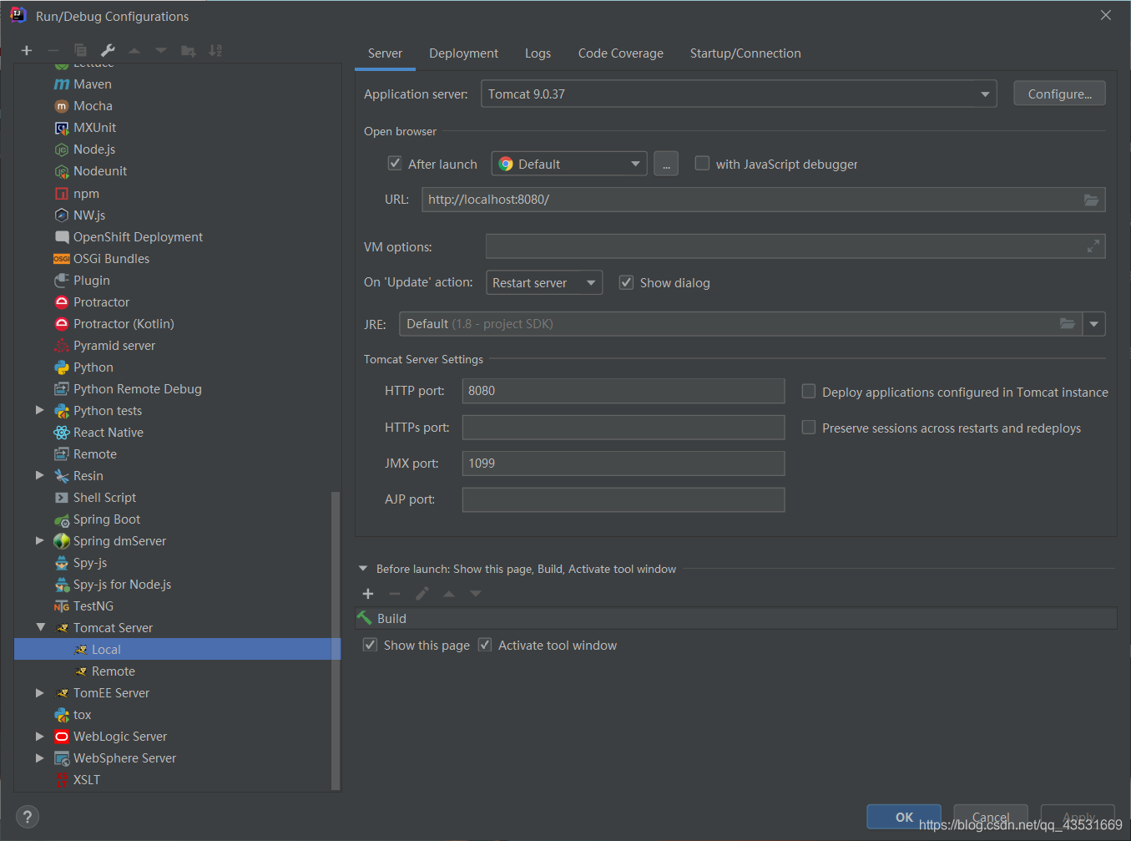Click the OK button
The width and height of the screenshot is (1131, 841).
point(904,817)
